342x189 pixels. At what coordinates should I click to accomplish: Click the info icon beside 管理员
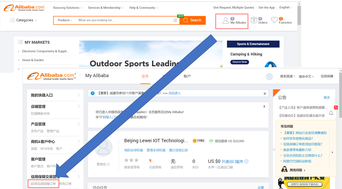click(x=108, y=164)
